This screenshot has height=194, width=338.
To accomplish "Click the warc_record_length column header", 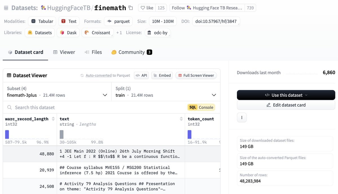I will pos(27,119).
